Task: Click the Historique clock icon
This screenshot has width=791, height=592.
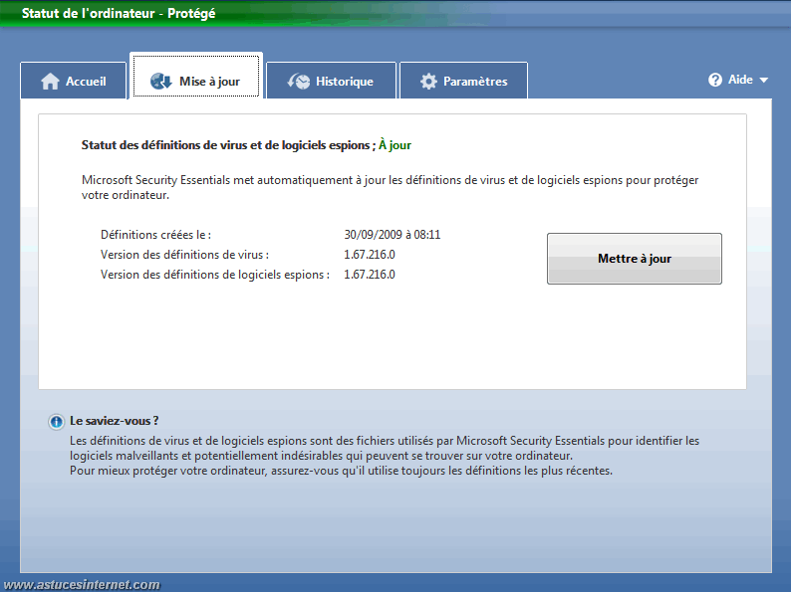Action: (299, 82)
